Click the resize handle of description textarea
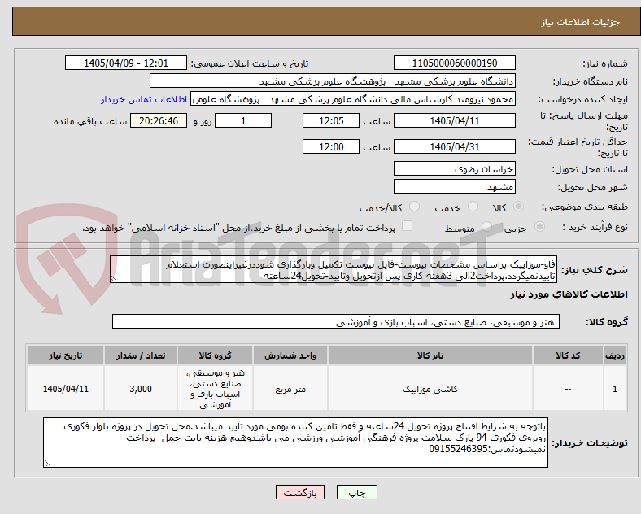Viewport: 641px width, 514px height. (114, 279)
